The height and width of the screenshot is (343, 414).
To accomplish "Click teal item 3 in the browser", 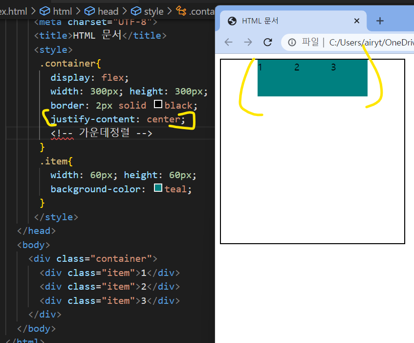I will pyautogui.click(x=349, y=78).
